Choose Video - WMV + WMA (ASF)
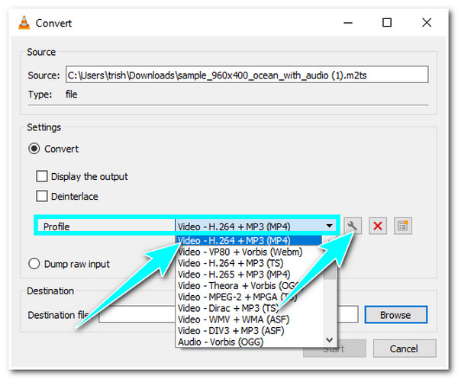The height and width of the screenshot is (379, 458). (x=249, y=320)
